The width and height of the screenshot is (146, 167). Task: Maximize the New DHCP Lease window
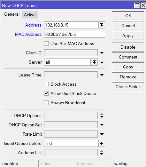click(137, 5)
